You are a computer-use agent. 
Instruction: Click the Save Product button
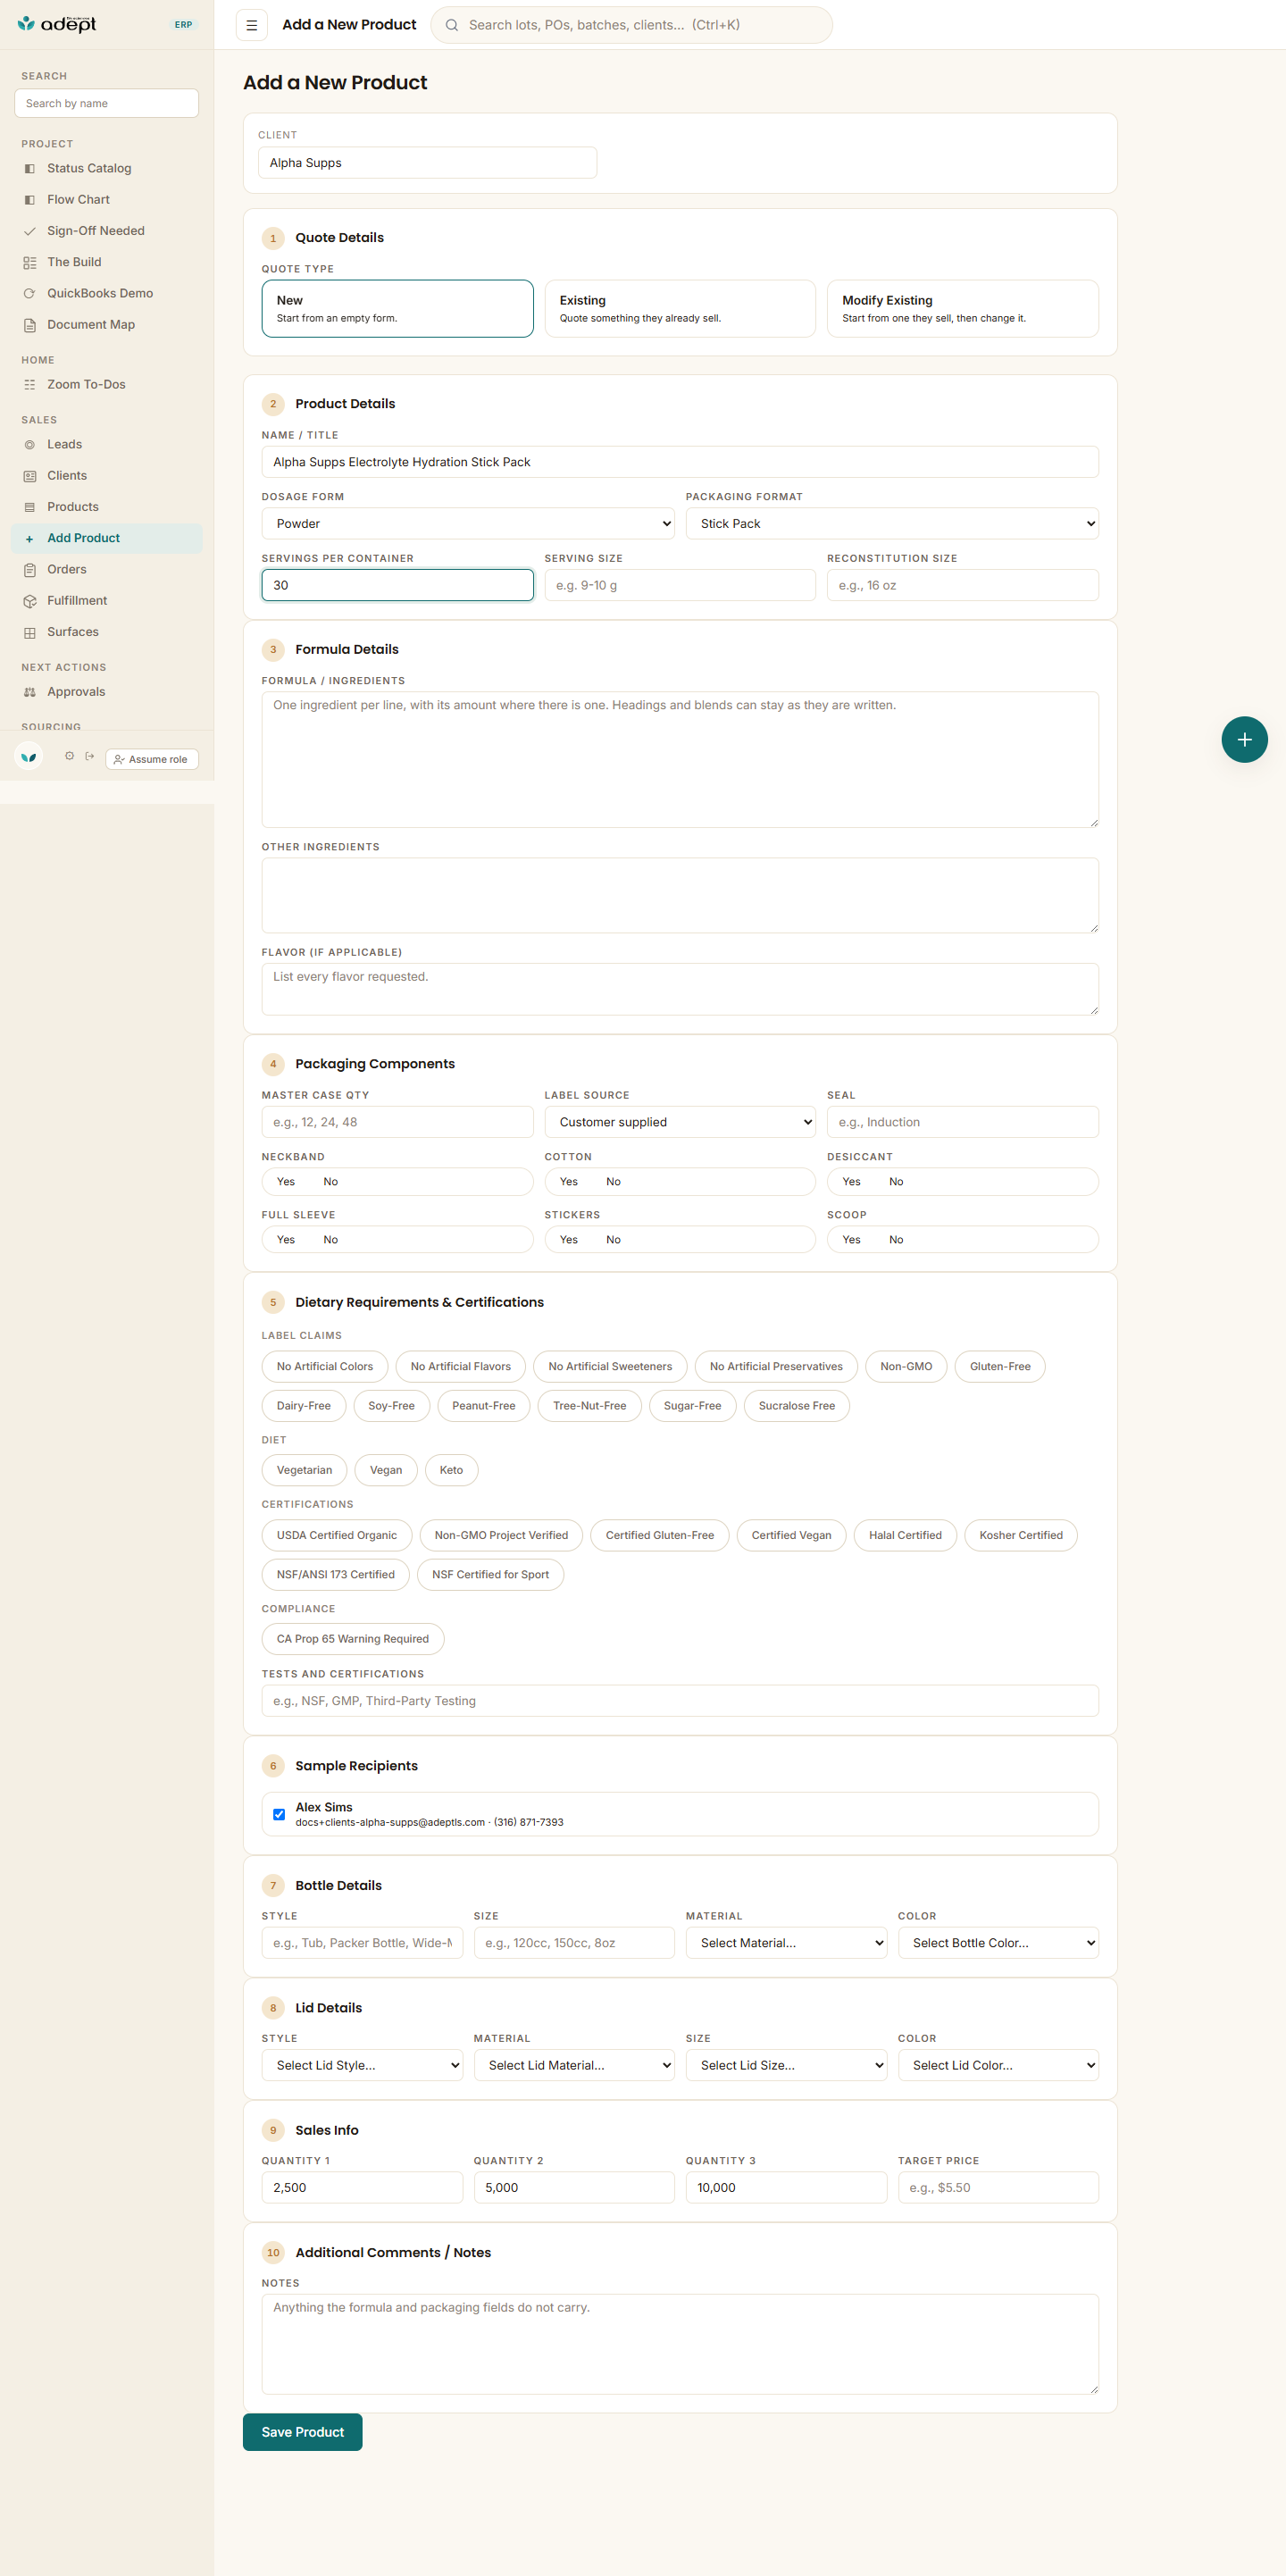click(x=303, y=2432)
